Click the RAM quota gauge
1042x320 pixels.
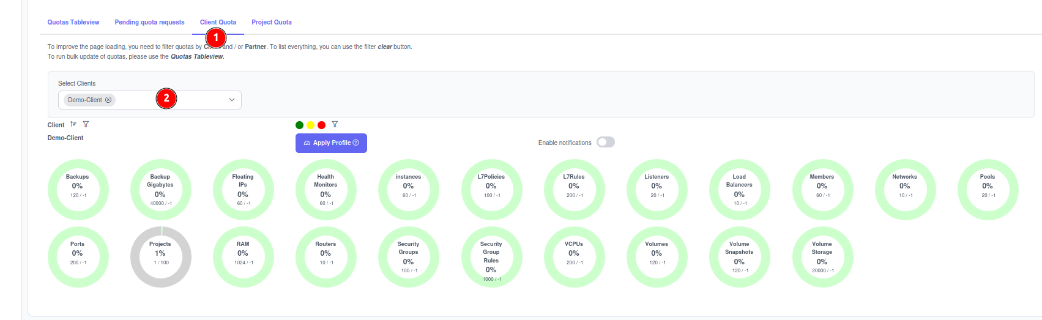point(243,257)
